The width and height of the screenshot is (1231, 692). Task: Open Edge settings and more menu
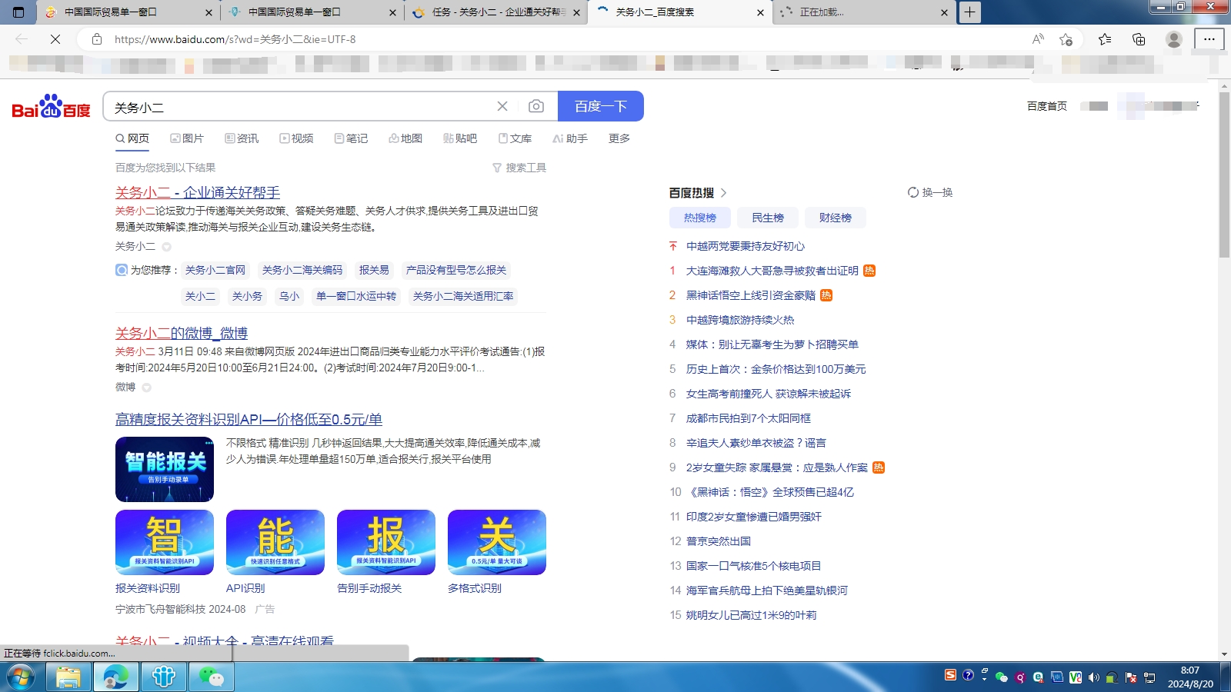pyautogui.click(x=1209, y=39)
